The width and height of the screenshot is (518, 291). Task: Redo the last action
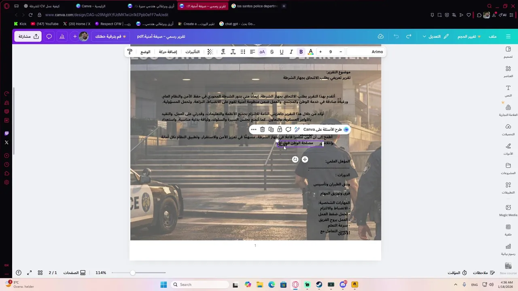tap(409, 36)
